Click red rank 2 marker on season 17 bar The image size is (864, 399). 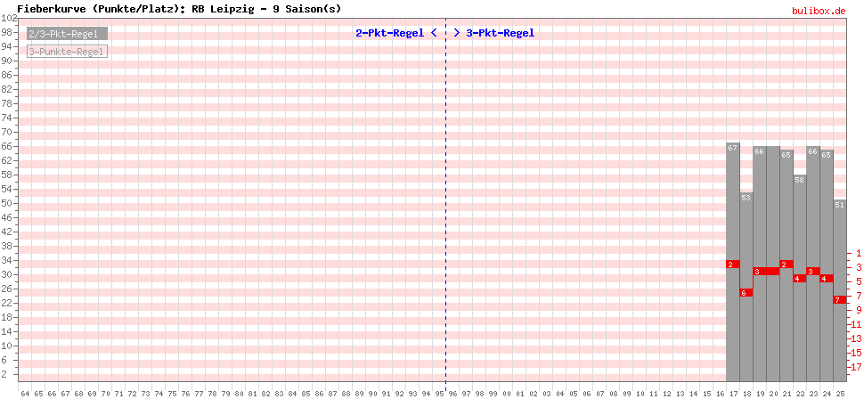[x=732, y=265]
